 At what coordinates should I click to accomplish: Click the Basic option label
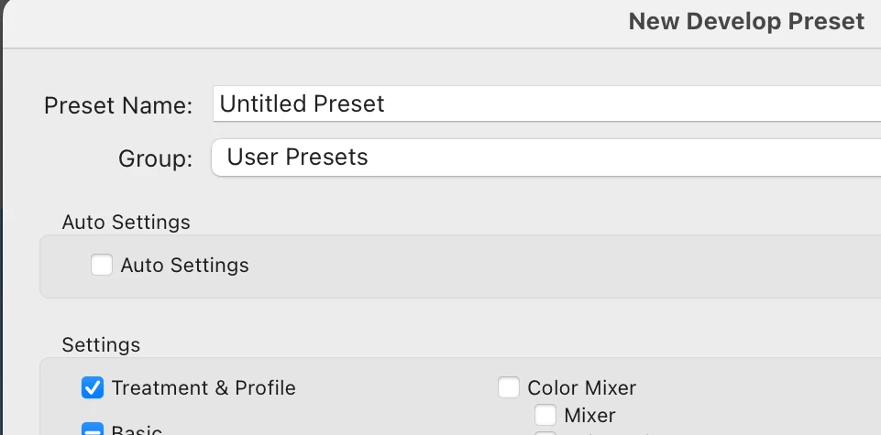[x=137, y=430]
